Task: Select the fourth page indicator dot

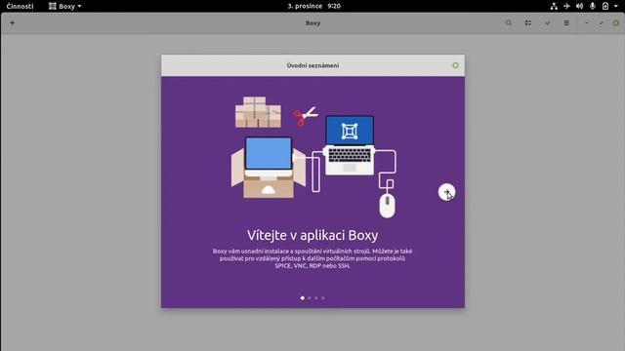Action: [323, 297]
